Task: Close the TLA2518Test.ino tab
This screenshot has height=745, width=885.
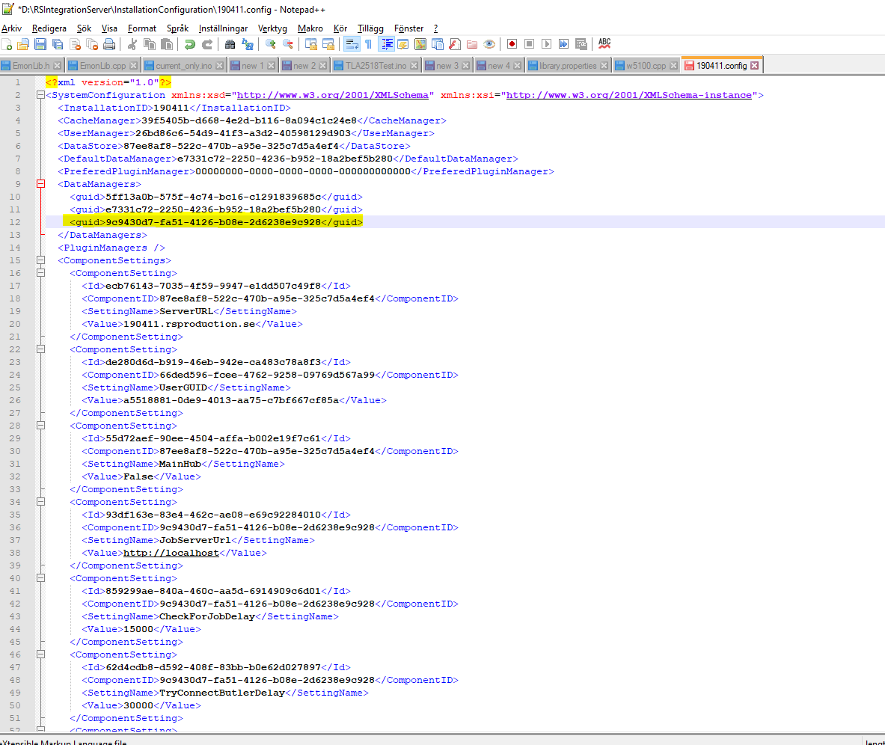Action: [x=414, y=66]
